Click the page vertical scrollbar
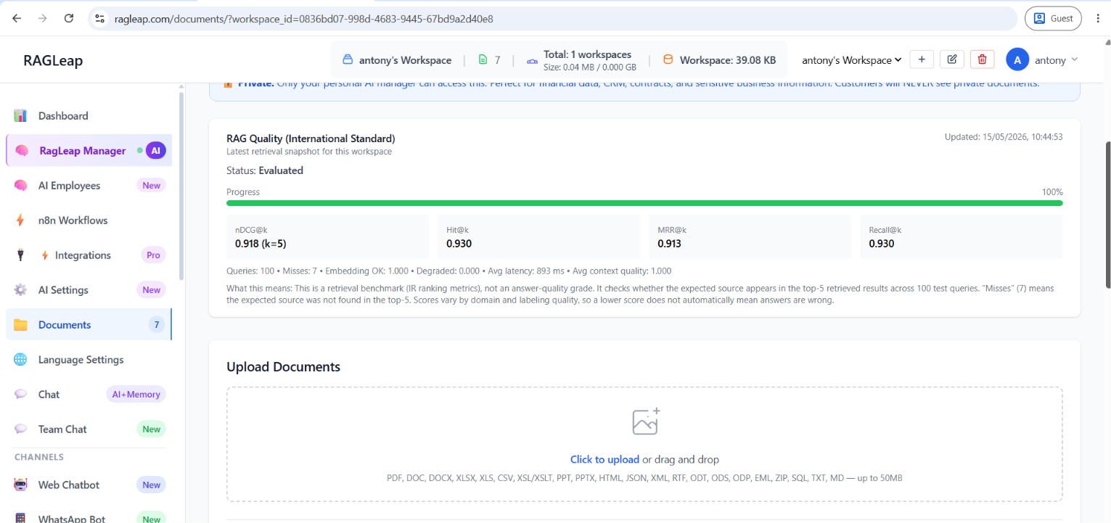The width and height of the screenshot is (1111, 523). click(1107, 214)
